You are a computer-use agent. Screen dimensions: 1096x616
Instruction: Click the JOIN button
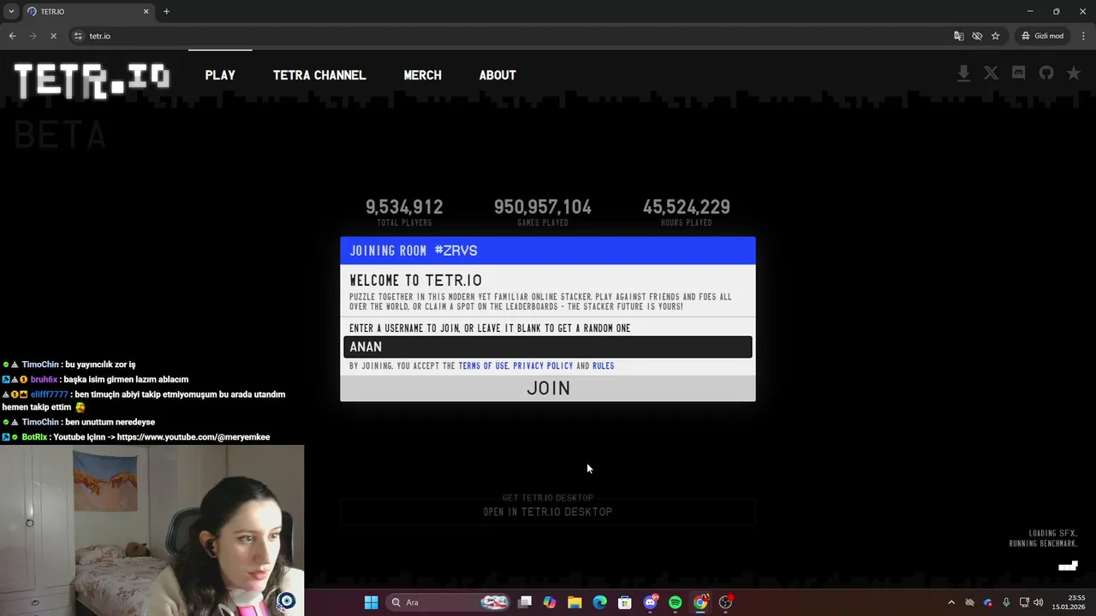[x=548, y=388]
